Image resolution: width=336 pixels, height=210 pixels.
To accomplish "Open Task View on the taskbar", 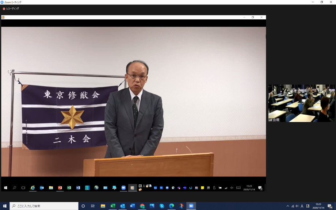I will [x=93, y=206].
